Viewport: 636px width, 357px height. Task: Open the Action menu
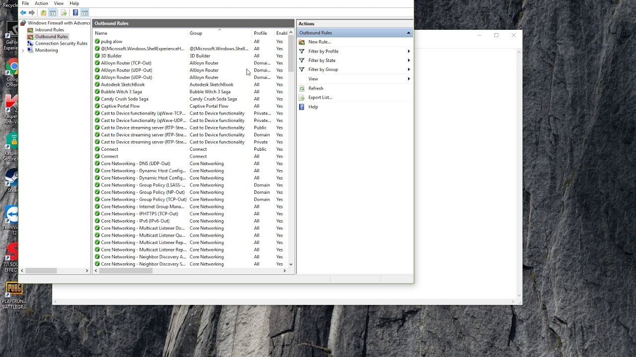pos(41,3)
